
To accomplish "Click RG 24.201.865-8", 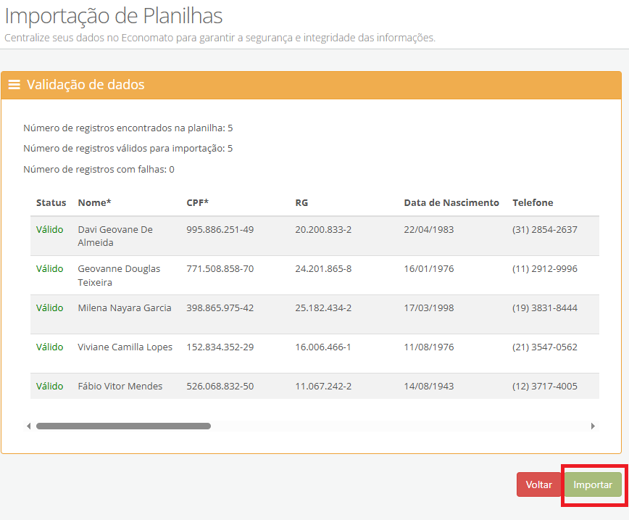I will coord(323,268).
